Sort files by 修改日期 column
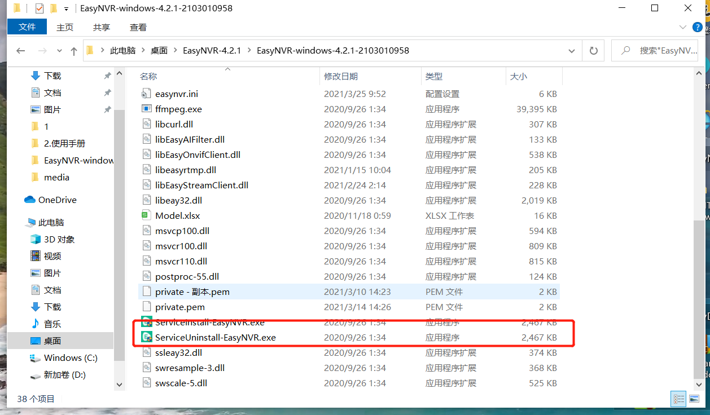 click(x=341, y=76)
